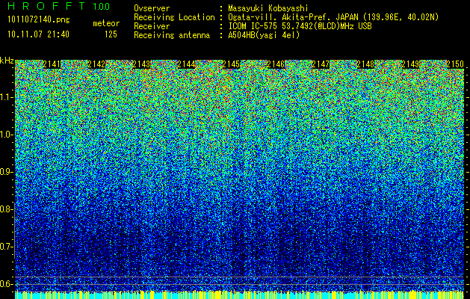Click the ICOM IC-575 53.7492 MHz receiver text

300,26
